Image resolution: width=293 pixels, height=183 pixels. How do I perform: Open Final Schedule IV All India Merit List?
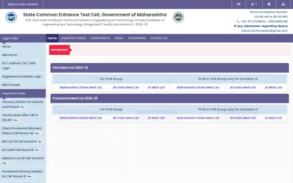243,87
